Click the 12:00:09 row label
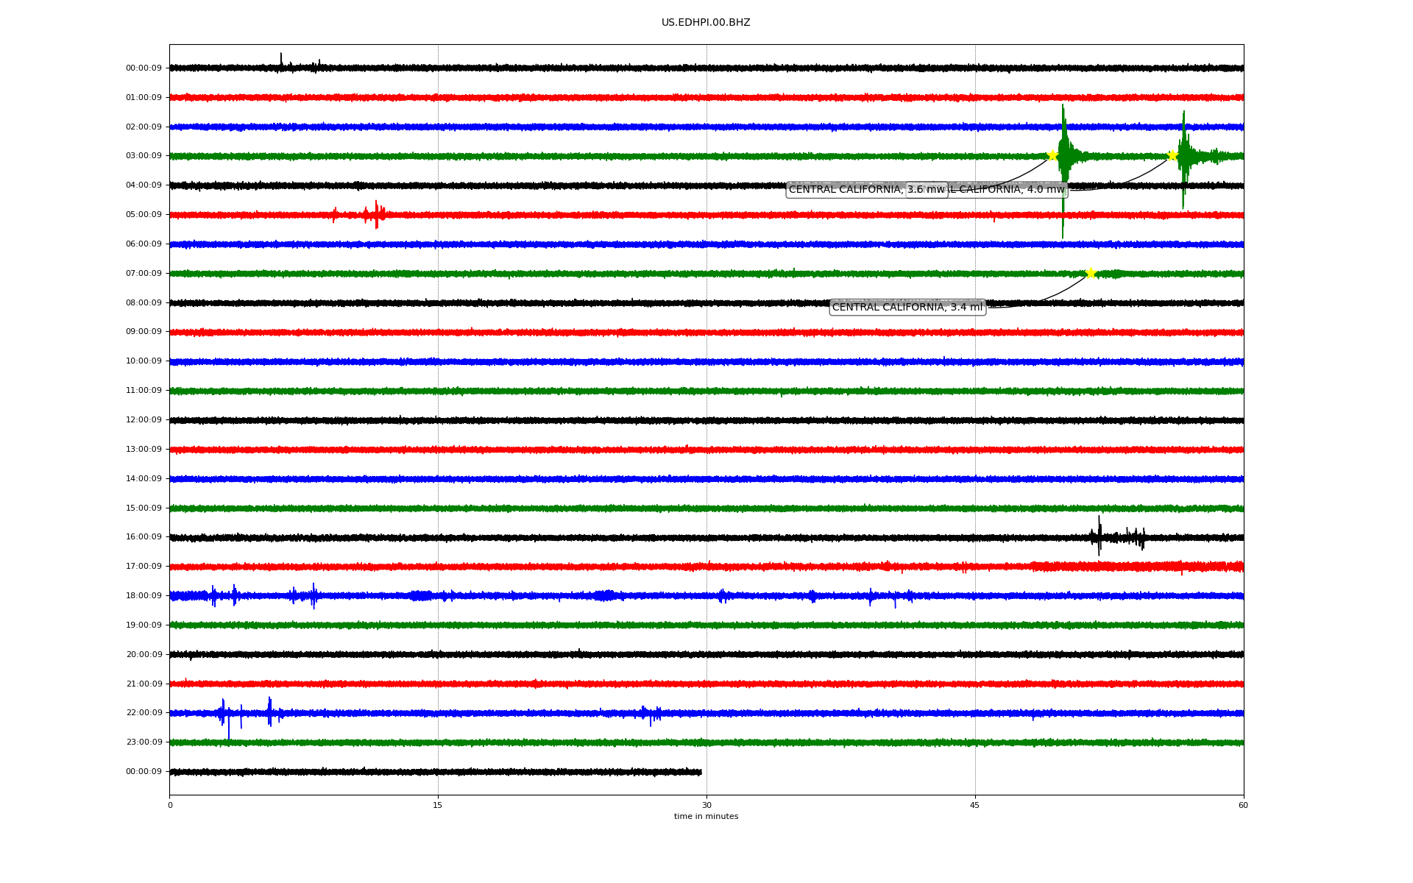1413x883 pixels. (x=144, y=420)
